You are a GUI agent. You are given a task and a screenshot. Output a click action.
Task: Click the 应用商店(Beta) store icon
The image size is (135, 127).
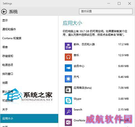tap(68, 90)
